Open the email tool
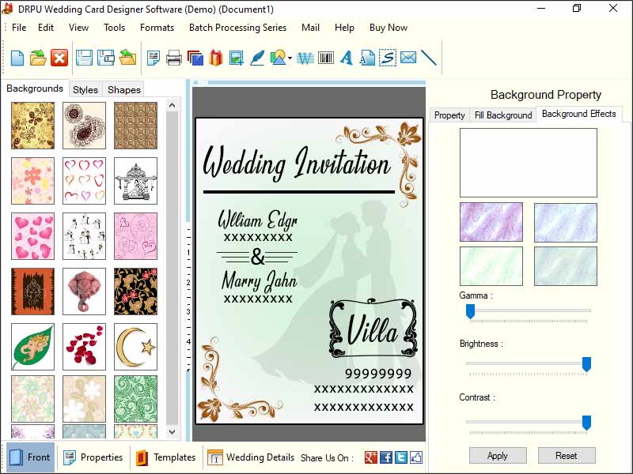Viewport: 633px width, 474px height. (407, 58)
